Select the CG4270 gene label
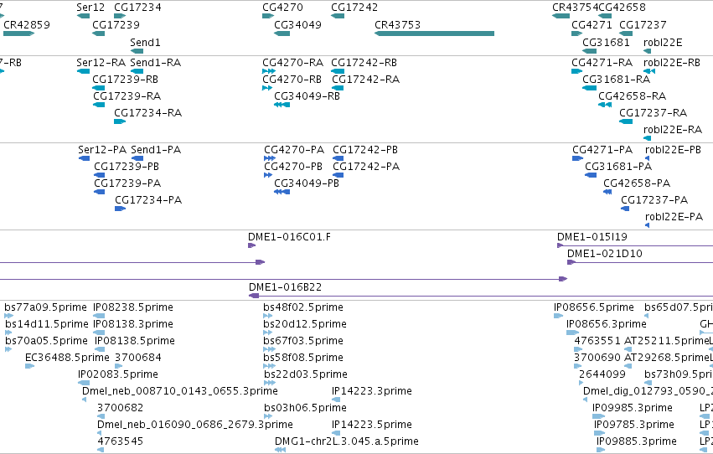 pyautogui.click(x=282, y=8)
